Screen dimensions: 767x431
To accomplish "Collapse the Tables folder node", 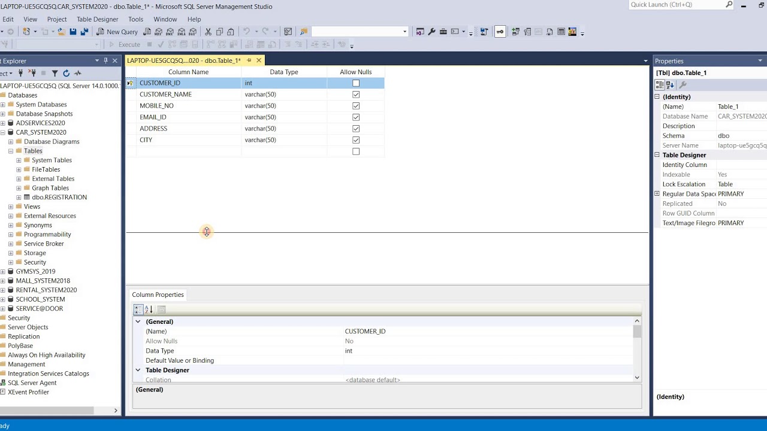I will coord(11,151).
